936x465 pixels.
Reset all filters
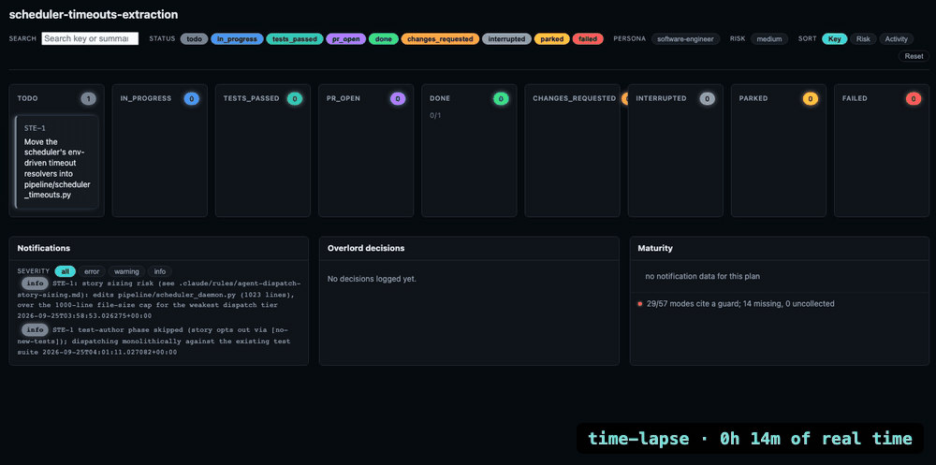(914, 56)
